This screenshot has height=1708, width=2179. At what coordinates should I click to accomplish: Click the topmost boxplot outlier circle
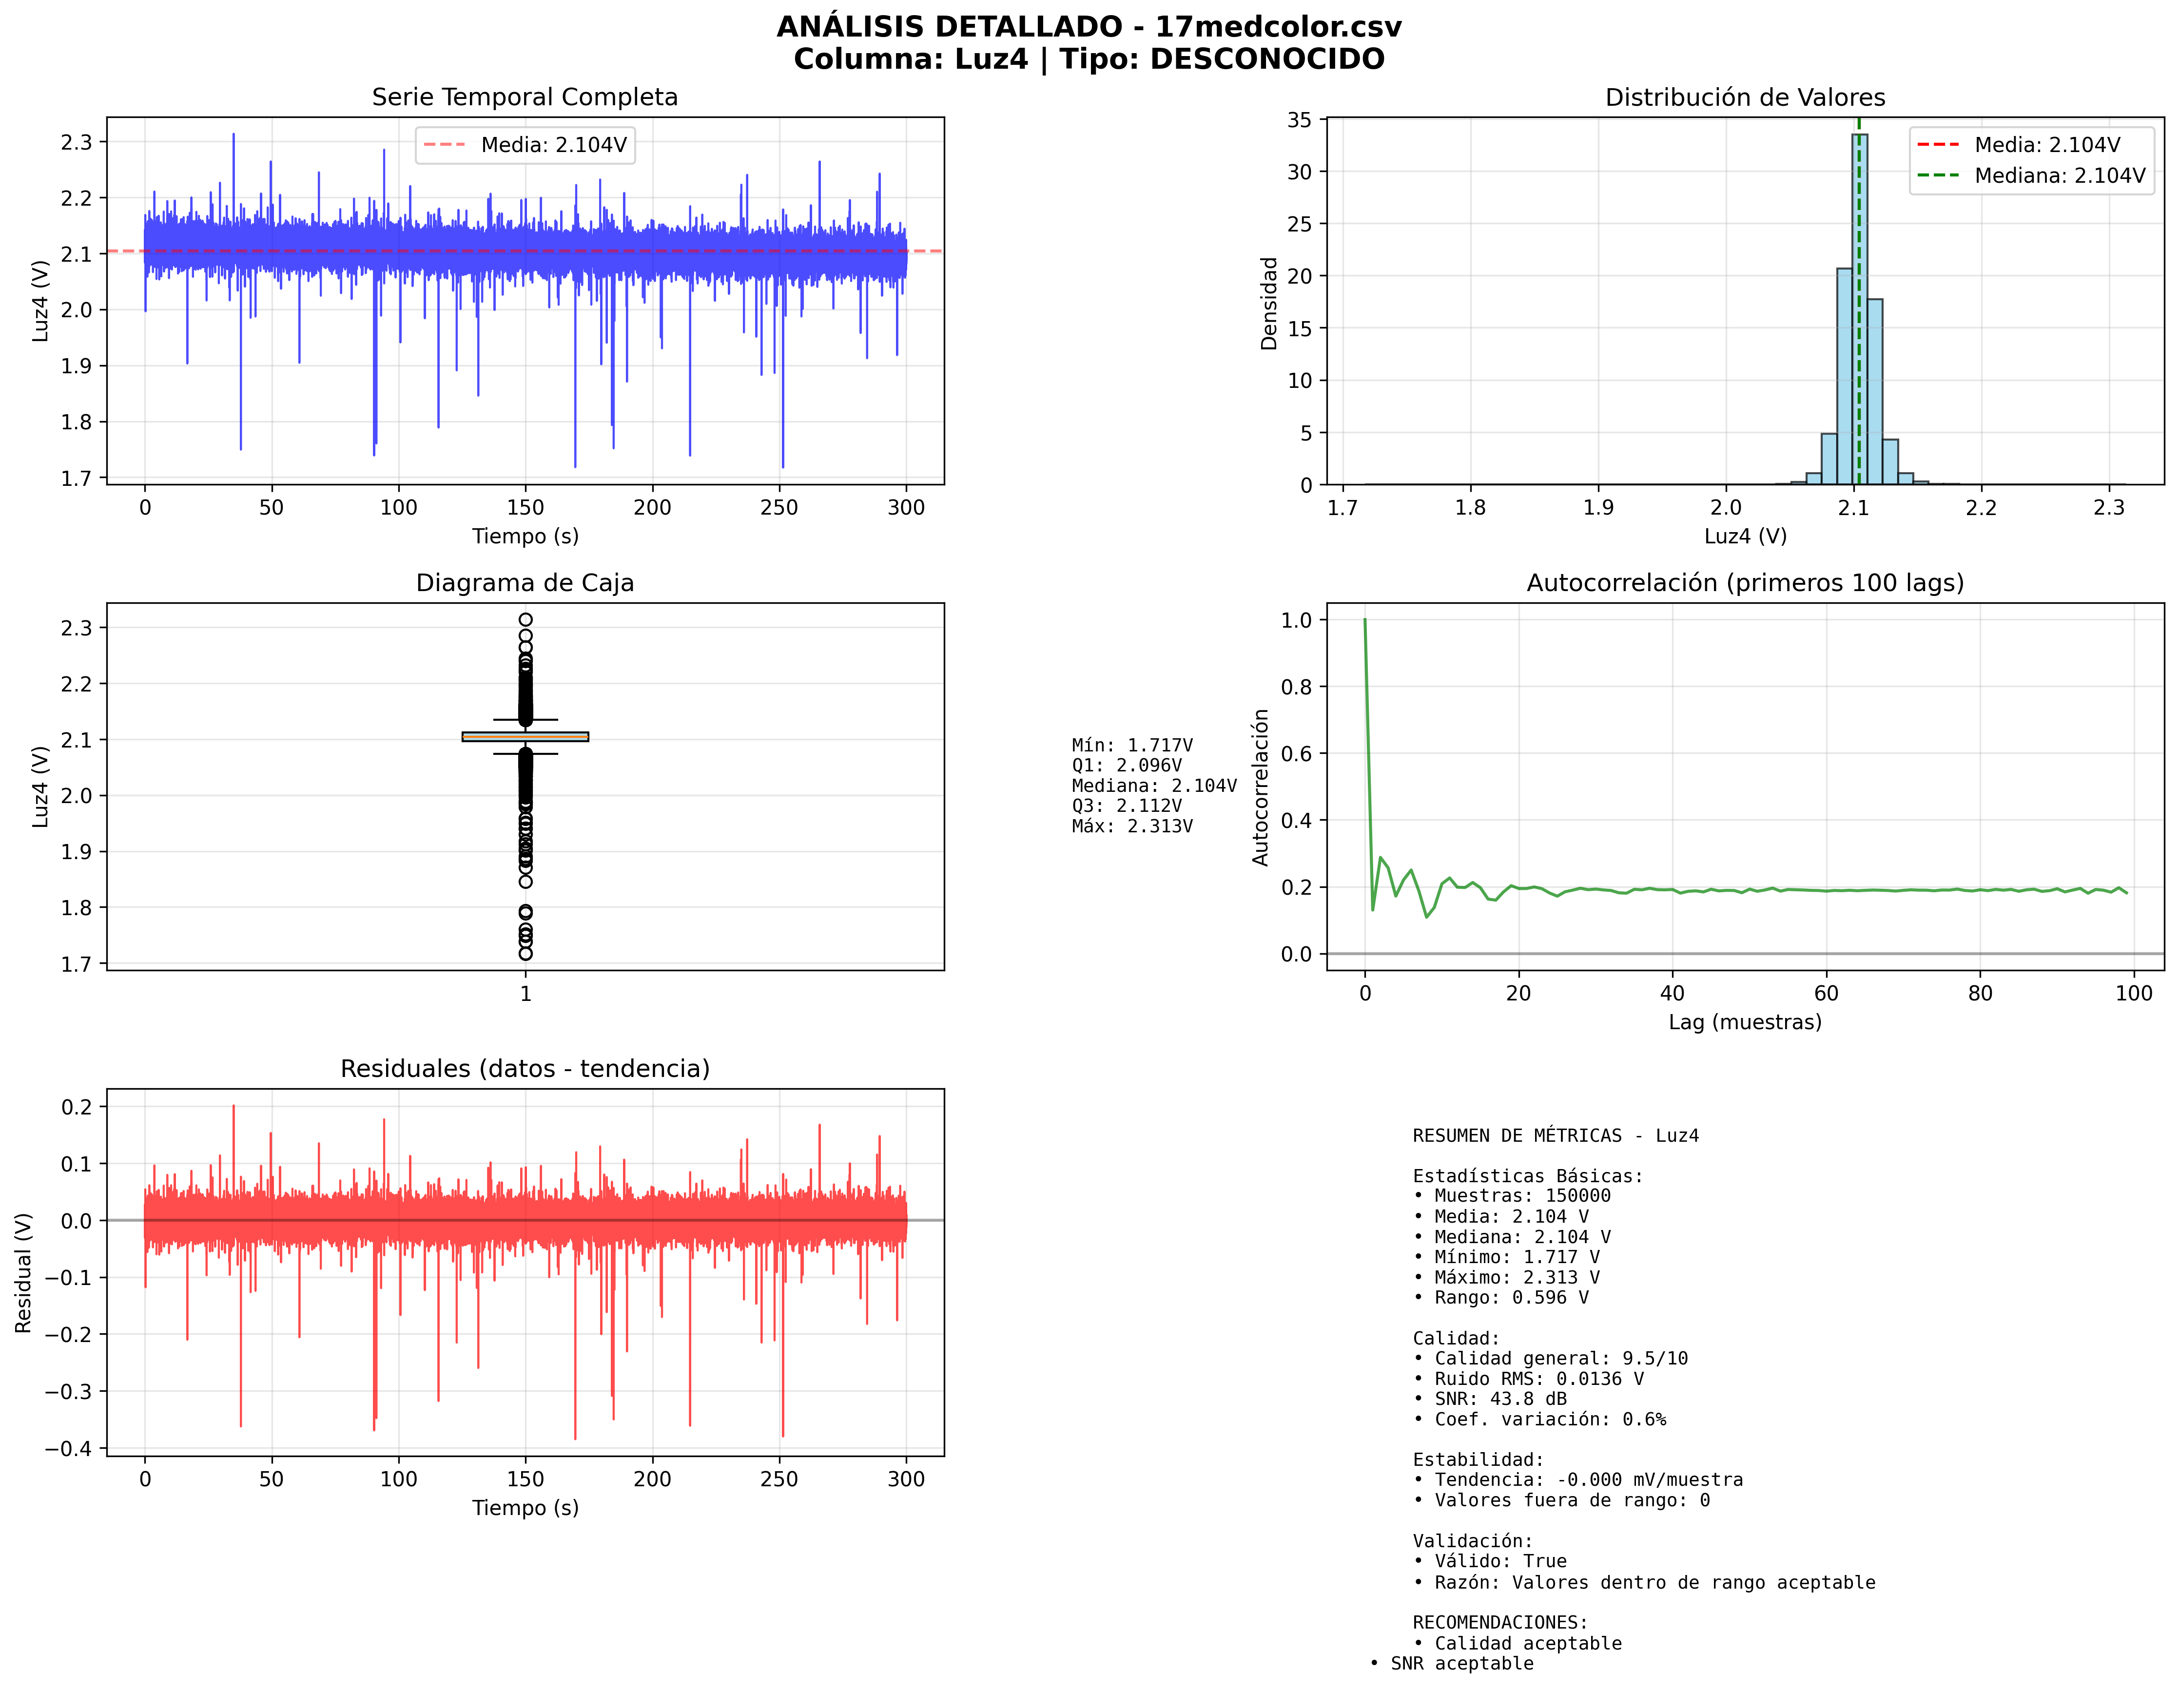click(x=525, y=620)
